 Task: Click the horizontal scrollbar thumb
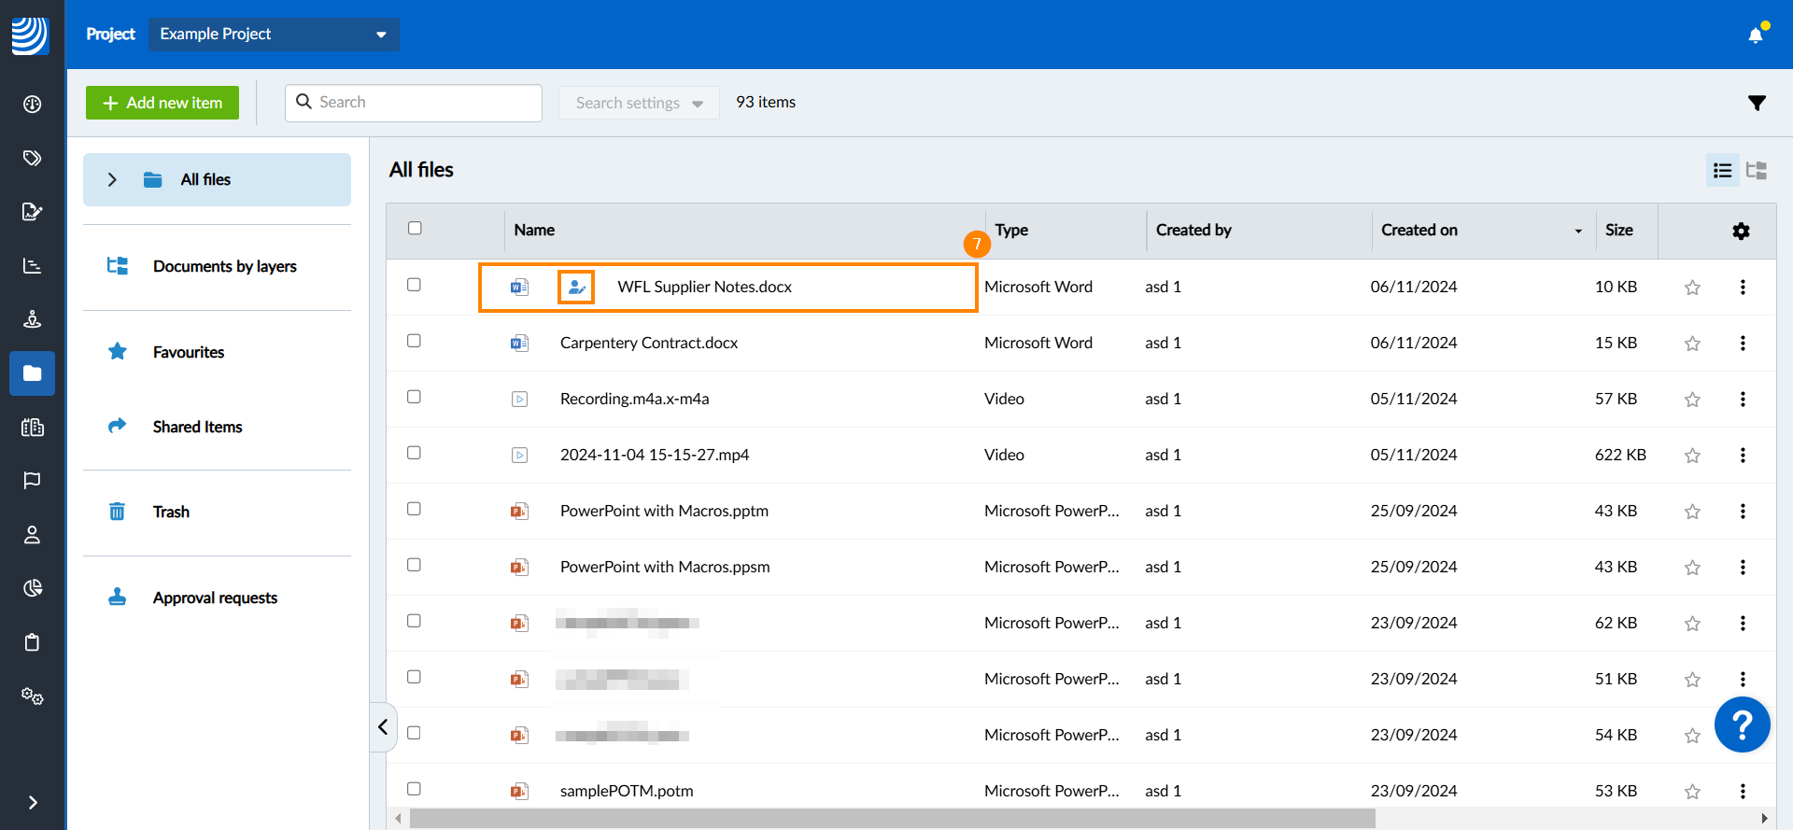[x=892, y=818]
